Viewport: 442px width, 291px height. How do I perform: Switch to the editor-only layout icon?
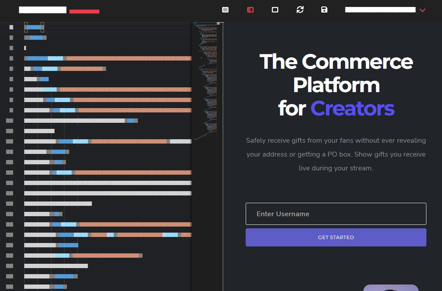pyautogui.click(x=225, y=10)
